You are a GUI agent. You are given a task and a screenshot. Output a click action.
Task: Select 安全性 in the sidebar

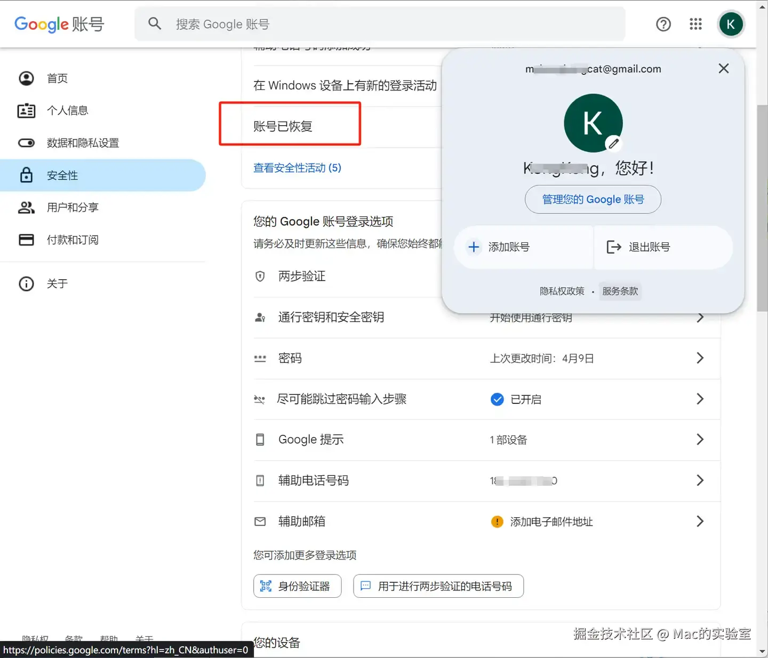(x=103, y=175)
